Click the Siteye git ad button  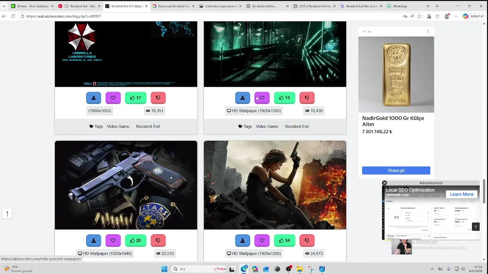click(396, 170)
